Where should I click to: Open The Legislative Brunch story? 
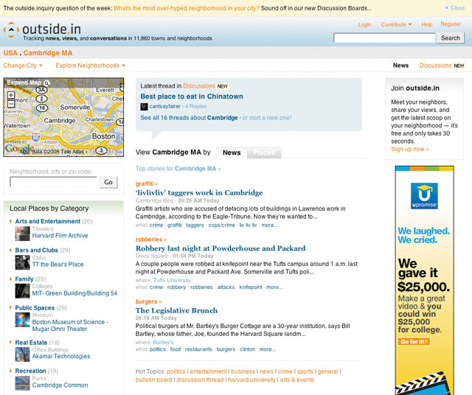click(176, 310)
